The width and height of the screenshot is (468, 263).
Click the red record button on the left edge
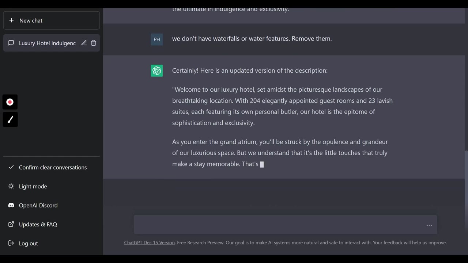point(10,102)
